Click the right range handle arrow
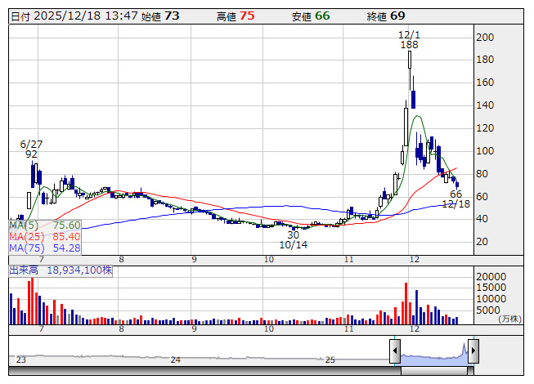Screen dimensions: 534x384 point(472,351)
